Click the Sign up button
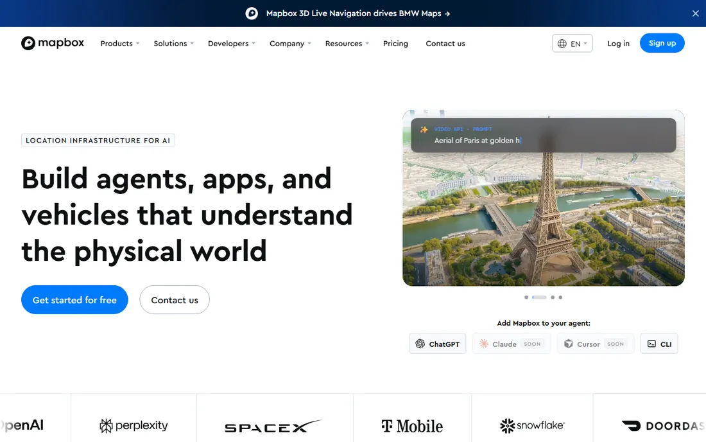The image size is (706, 442). tap(662, 43)
